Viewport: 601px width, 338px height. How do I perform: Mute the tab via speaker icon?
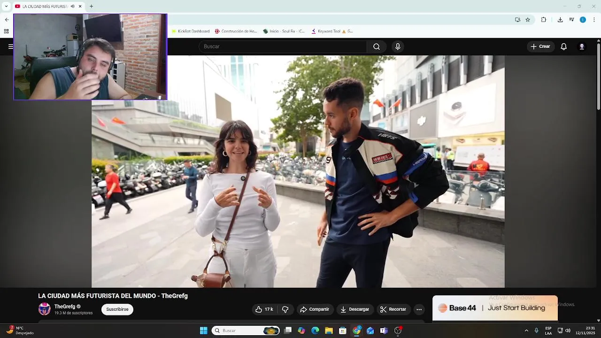click(73, 7)
